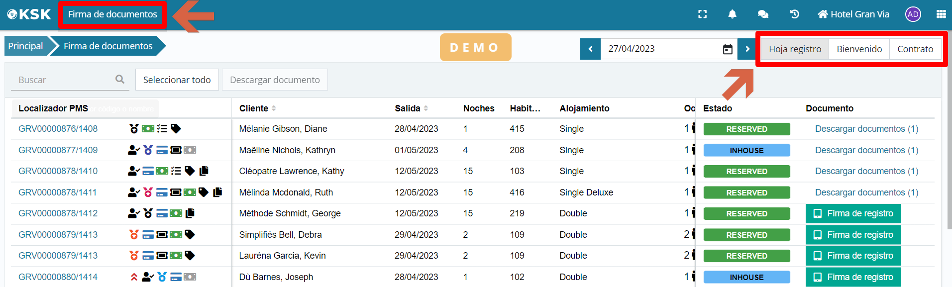Open the apps grid menu
Screen dimensions: 952x287
tap(941, 14)
